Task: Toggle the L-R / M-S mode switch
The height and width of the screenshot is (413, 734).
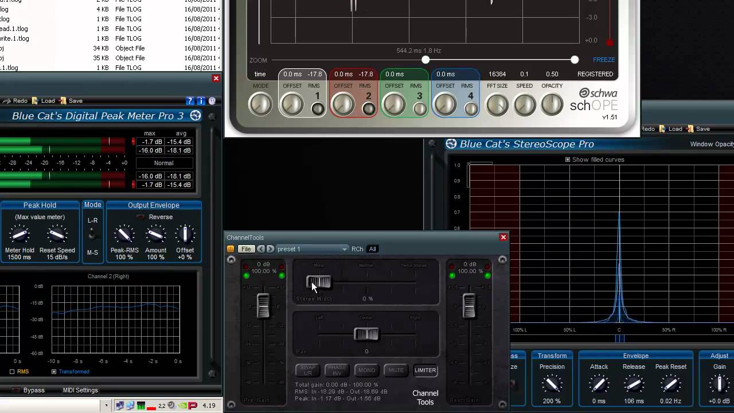Action: 92,235
